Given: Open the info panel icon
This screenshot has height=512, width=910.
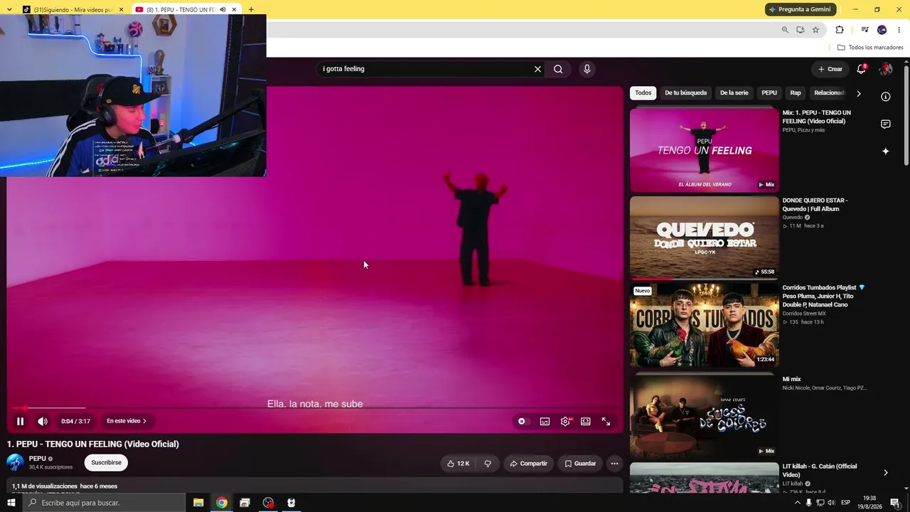Looking at the screenshot, I should click(x=886, y=97).
